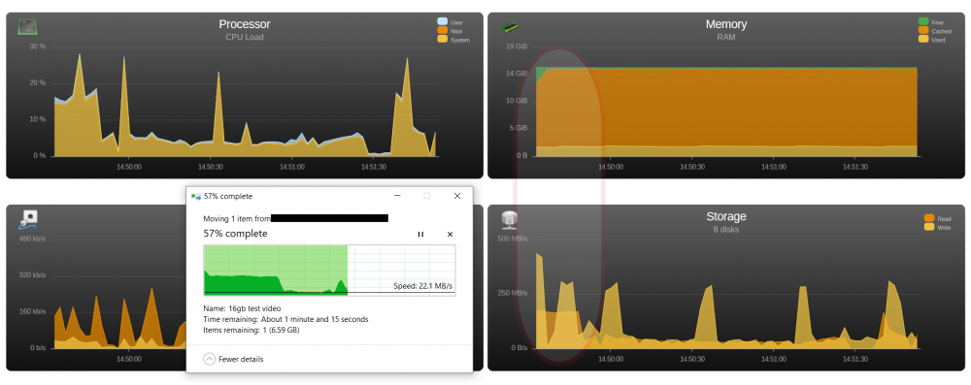Image resolution: width=971 pixels, height=385 pixels.
Task: Click the file transfer dialog title icon
Action: pyautogui.click(x=196, y=196)
